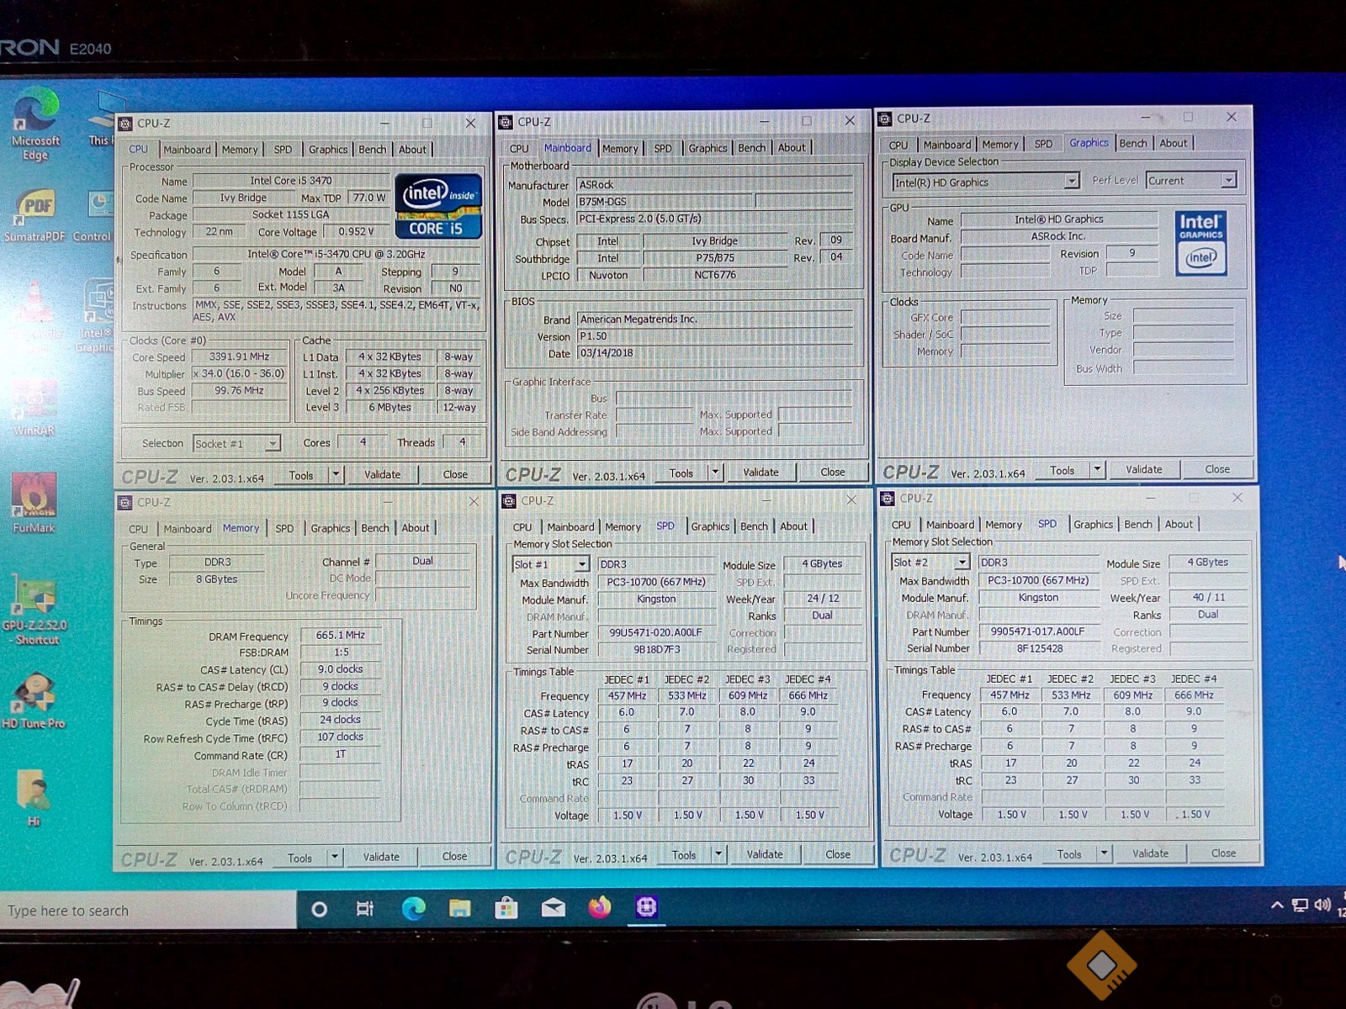Open Tools dropdown arrow in Graphics window
Viewport: 1346px width, 1009px height.
1097,469
